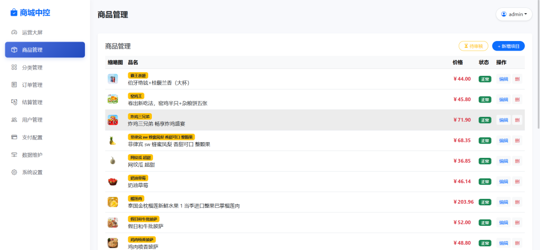Click the 支付配置 card icon
The image size is (540, 250).
pos(14,137)
